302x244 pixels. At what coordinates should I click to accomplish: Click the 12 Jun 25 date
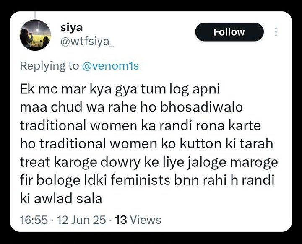(81, 220)
